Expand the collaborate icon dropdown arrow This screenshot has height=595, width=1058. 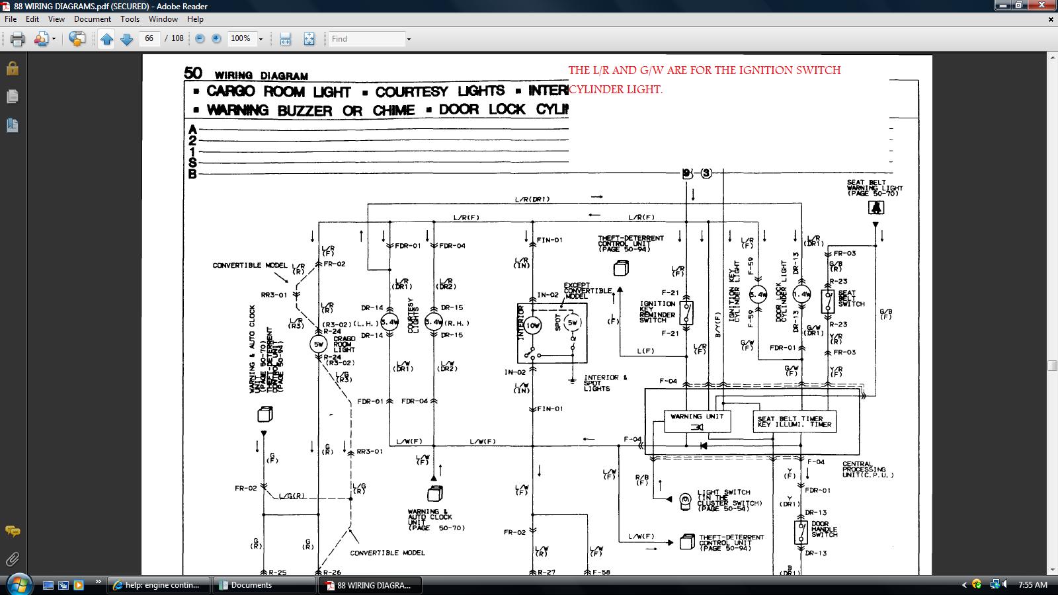54,39
